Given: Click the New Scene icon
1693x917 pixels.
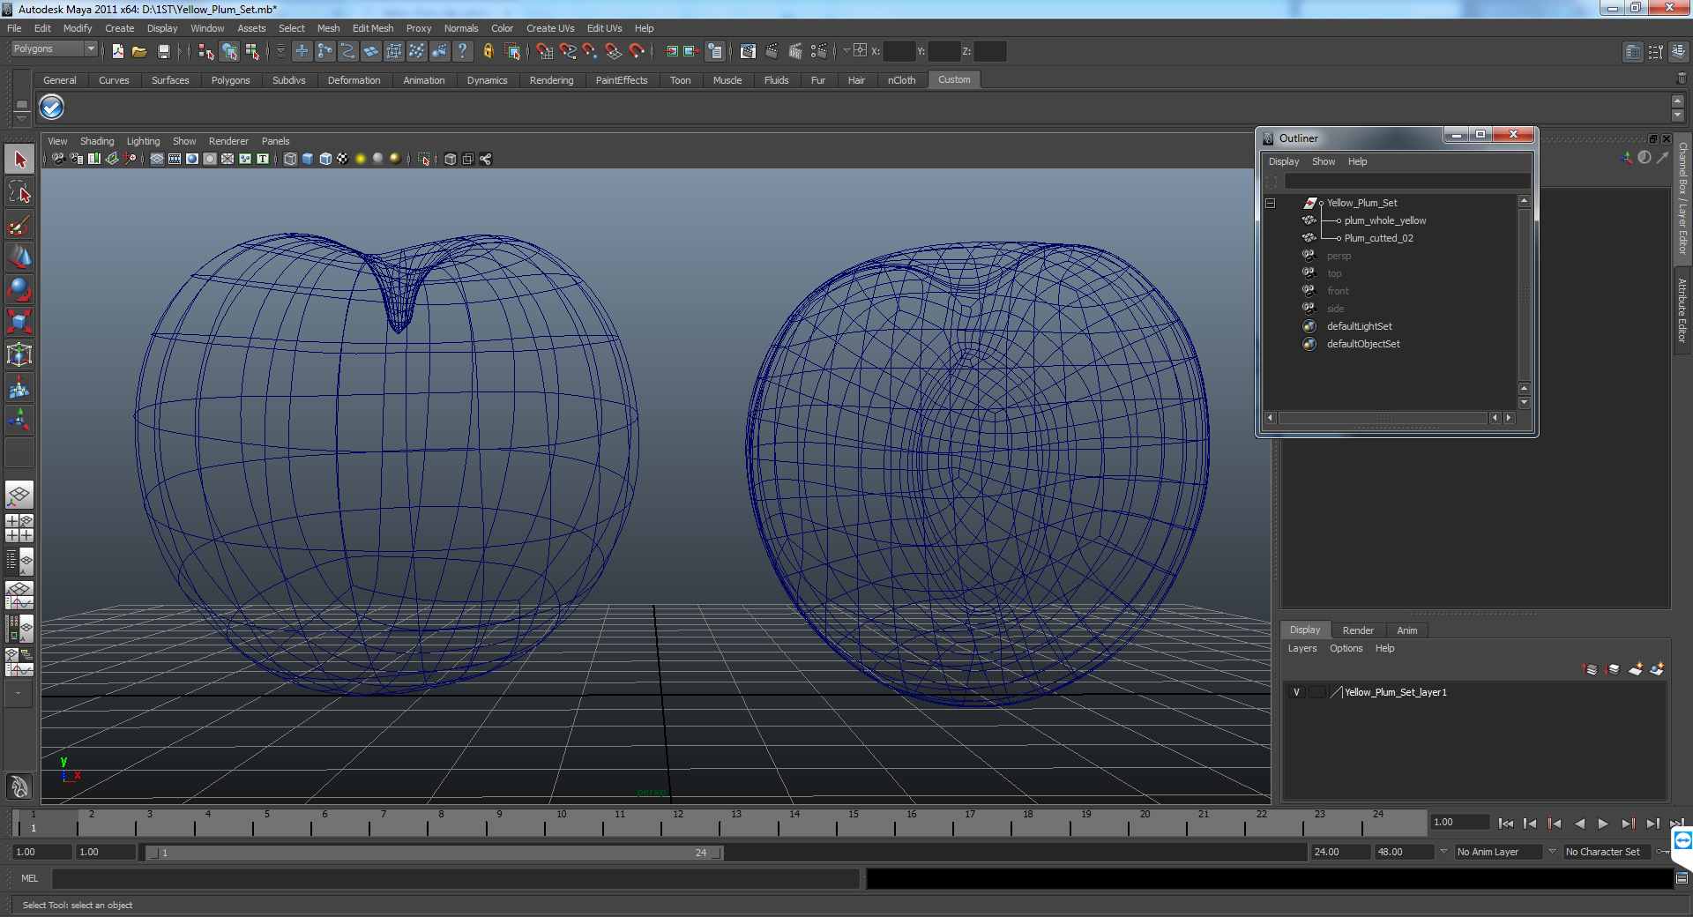Looking at the screenshot, I should coord(117,51).
